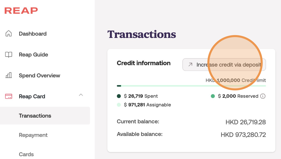
Task: Click the Reserved info icon
Action: point(263,96)
